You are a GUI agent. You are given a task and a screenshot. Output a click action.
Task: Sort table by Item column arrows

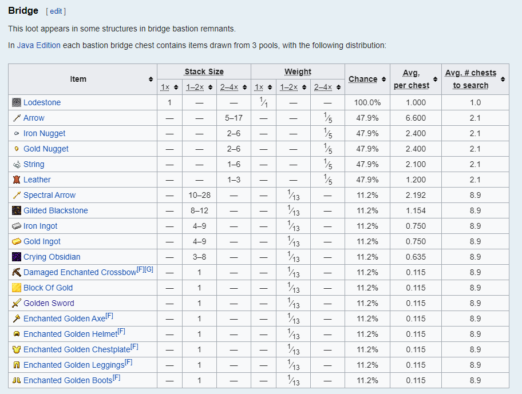pyautogui.click(x=151, y=79)
